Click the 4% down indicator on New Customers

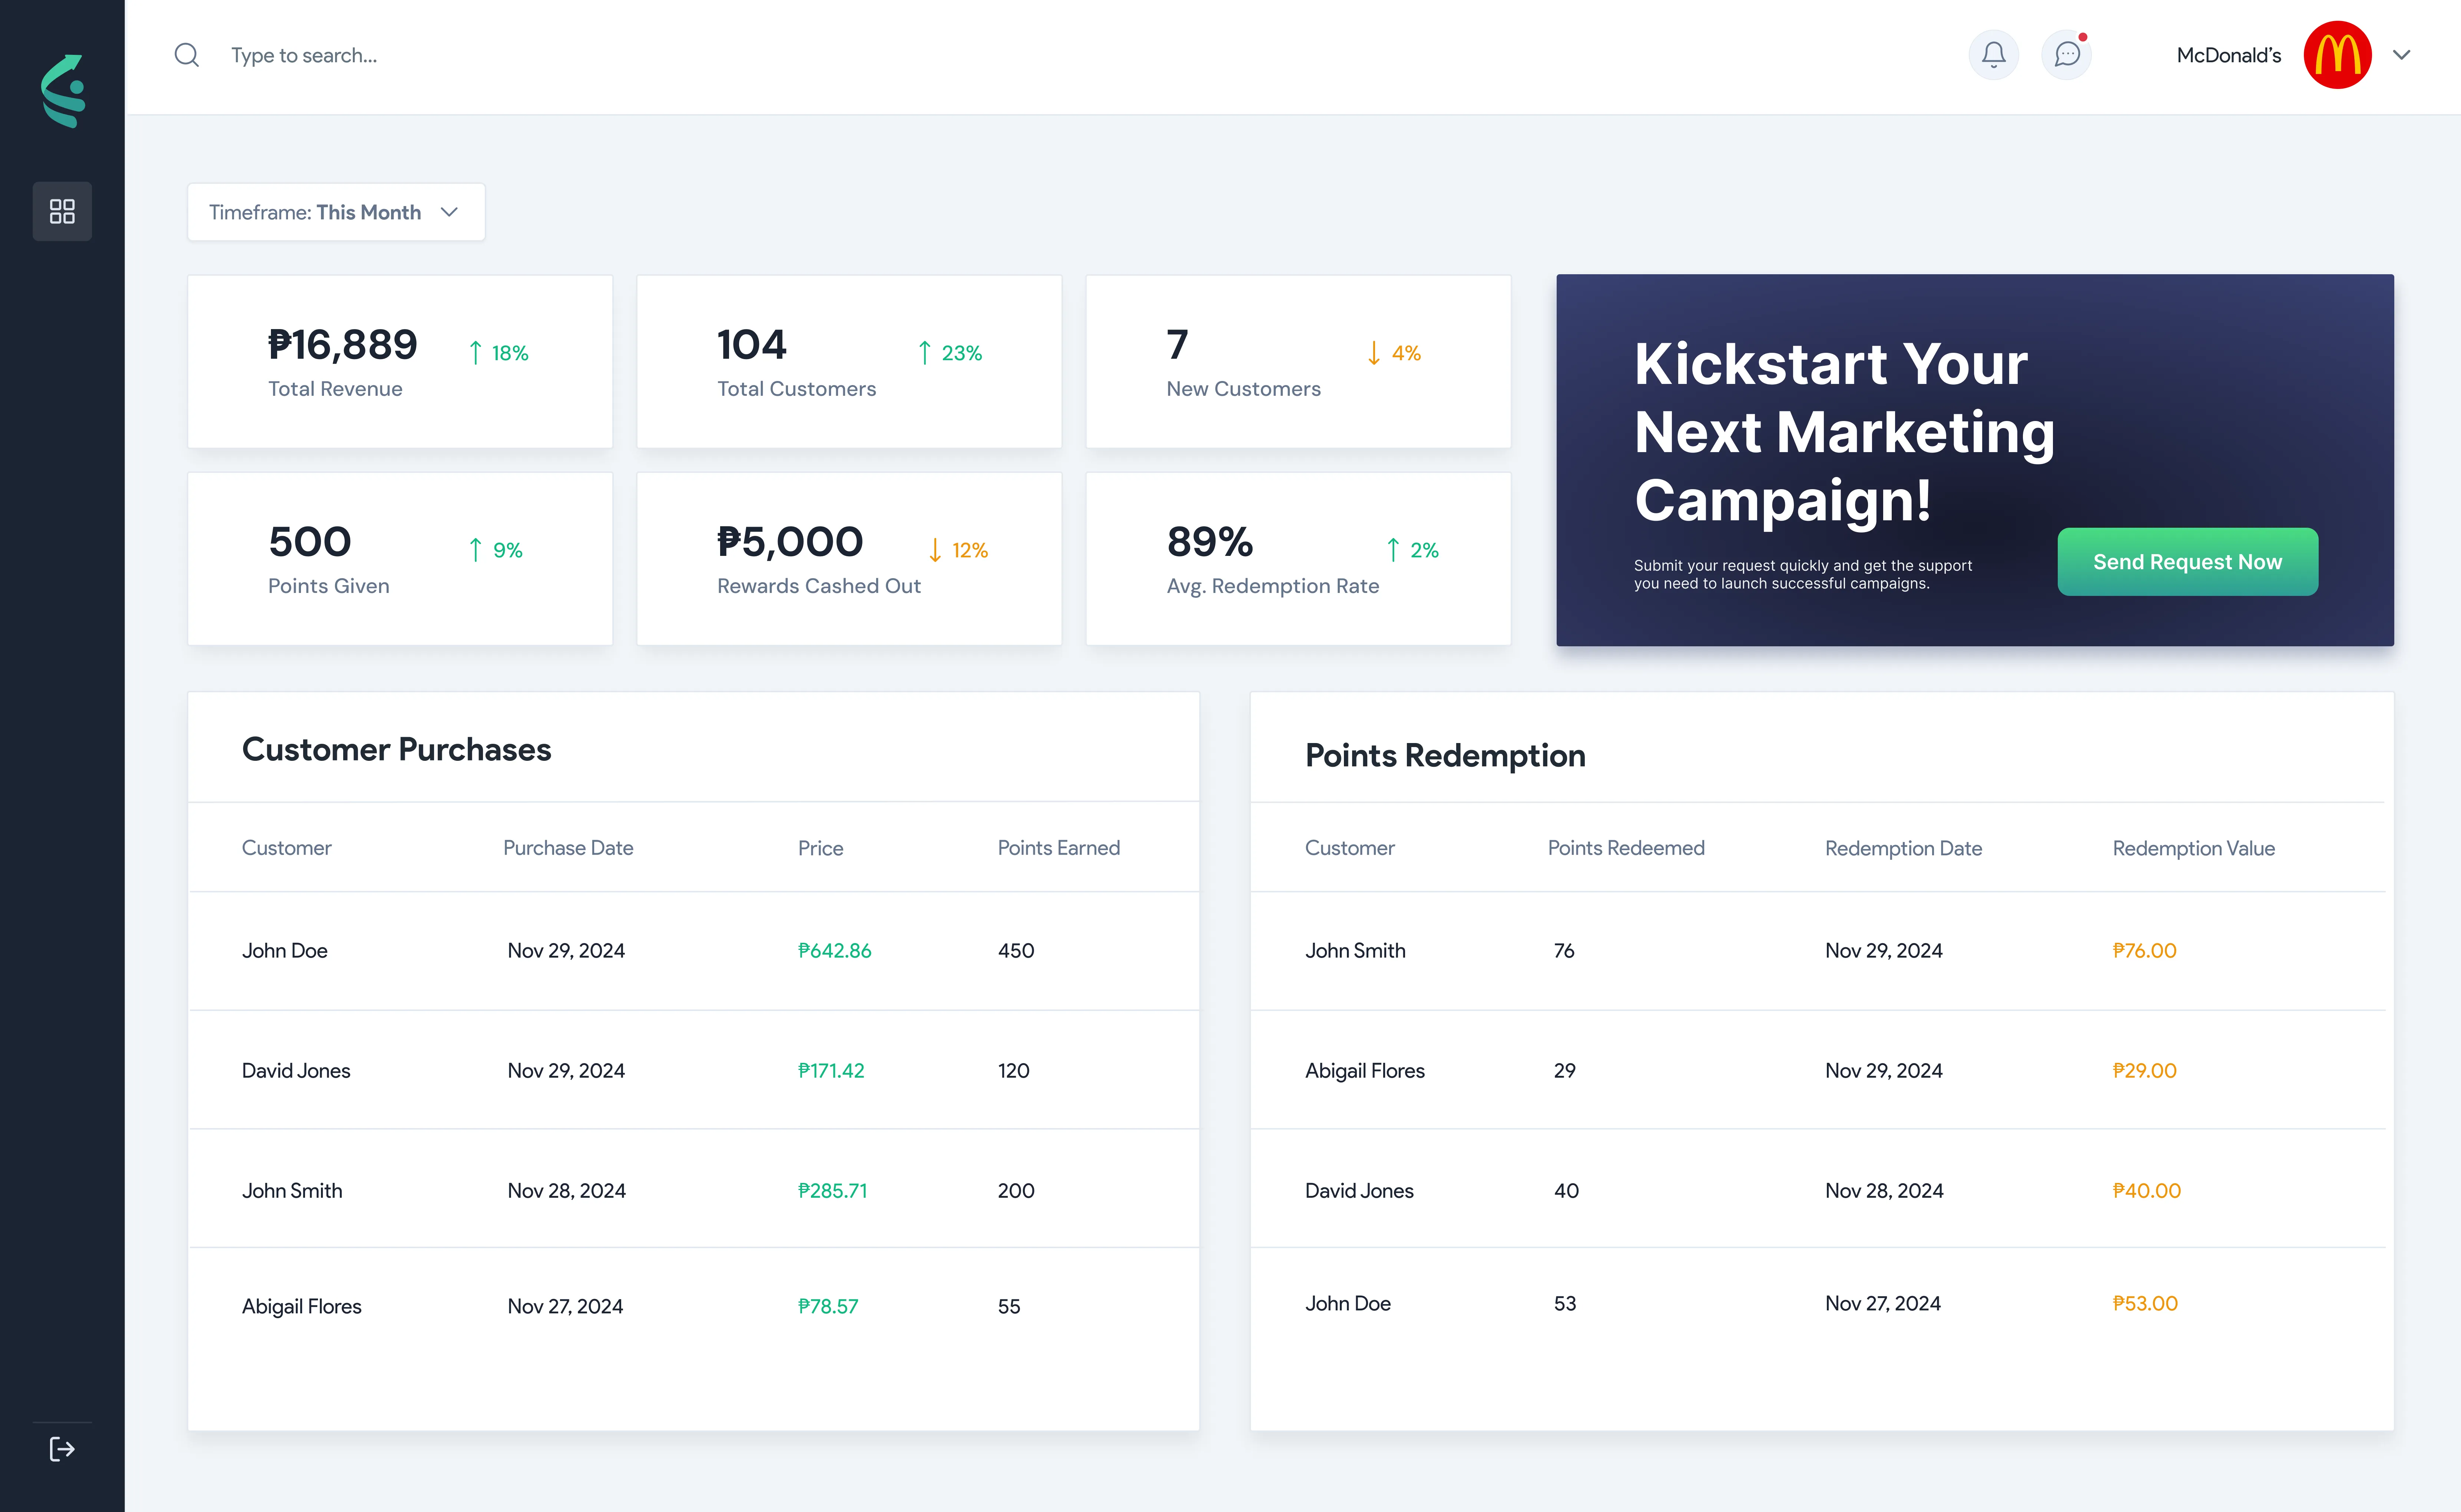(x=1394, y=353)
